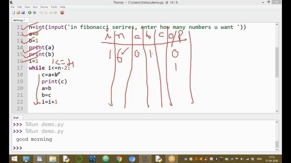Open Google Chrome from the taskbar
Viewport: 291px width, 163px height.
pyautogui.click(x=119, y=159)
